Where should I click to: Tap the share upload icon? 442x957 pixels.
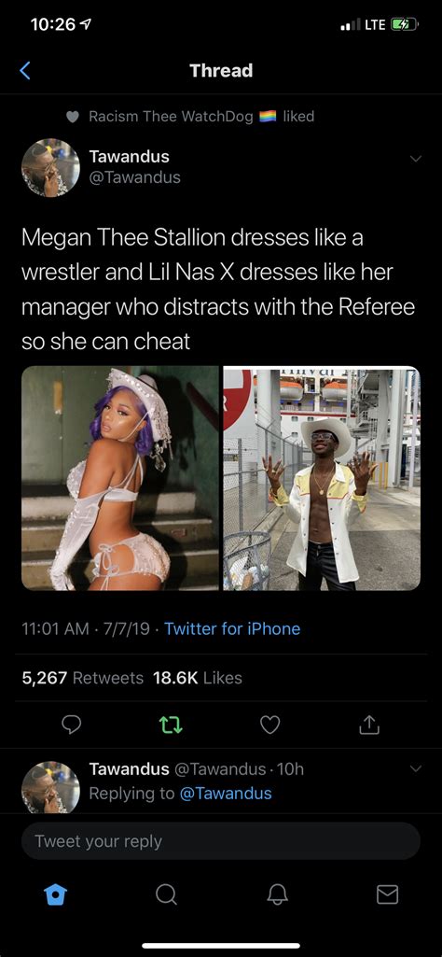[367, 725]
